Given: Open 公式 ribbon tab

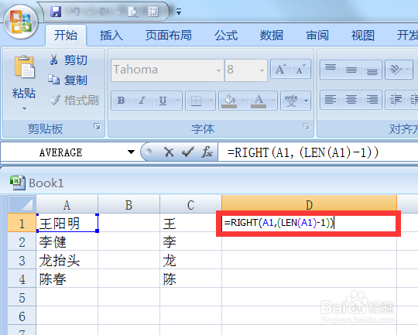Looking at the screenshot, I should 226,35.
